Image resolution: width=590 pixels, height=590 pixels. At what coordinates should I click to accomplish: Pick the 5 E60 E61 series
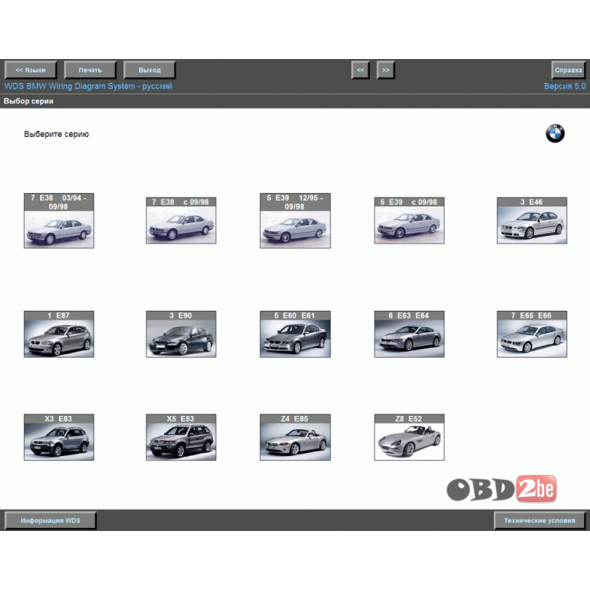[x=295, y=334]
